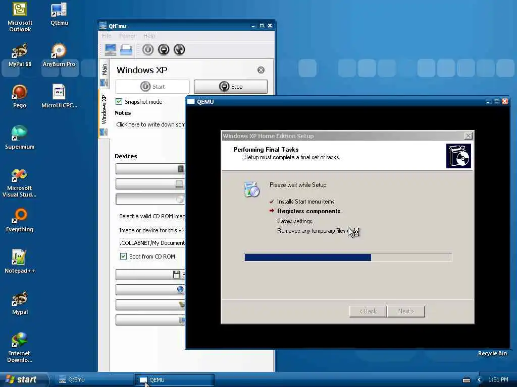Click the notes field to write notes
This screenshot has width=517, height=387.
pos(150,124)
